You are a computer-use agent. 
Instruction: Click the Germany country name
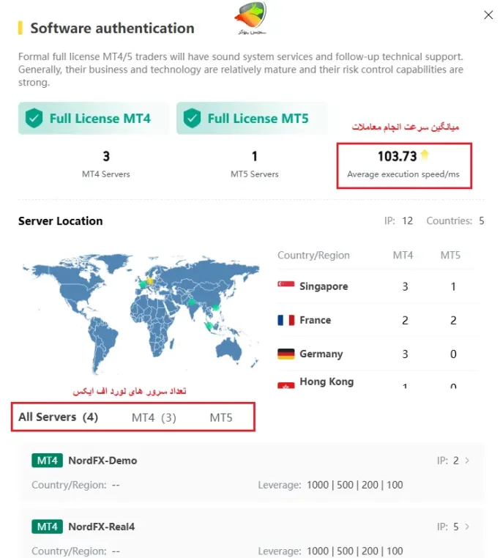[321, 354]
